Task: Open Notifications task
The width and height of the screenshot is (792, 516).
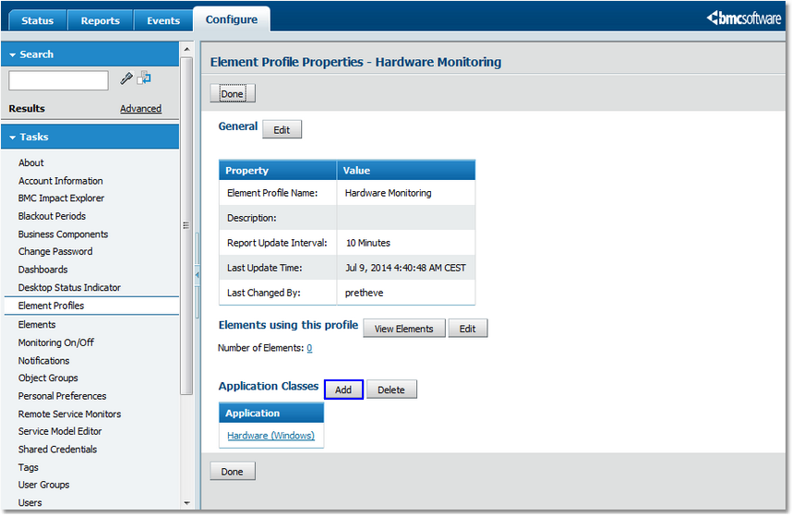Action: [44, 361]
